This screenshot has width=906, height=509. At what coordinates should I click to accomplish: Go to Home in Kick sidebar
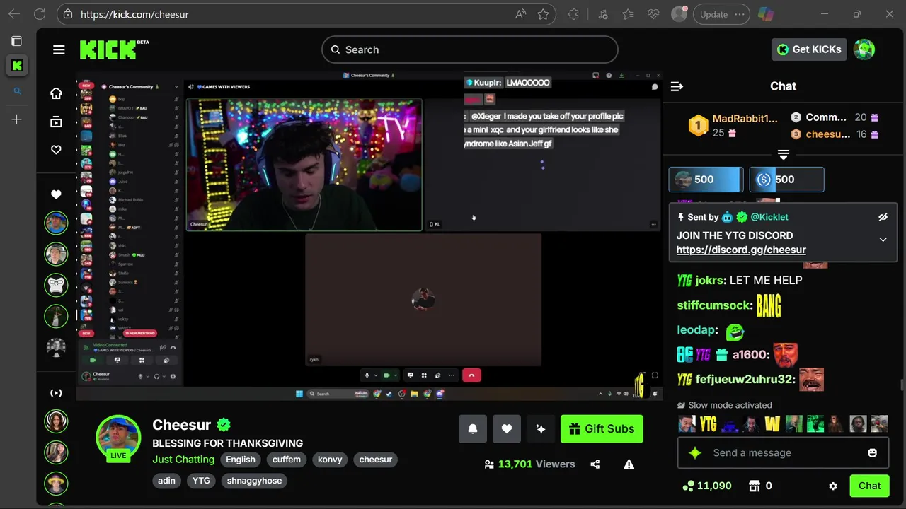tap(56, 93)
